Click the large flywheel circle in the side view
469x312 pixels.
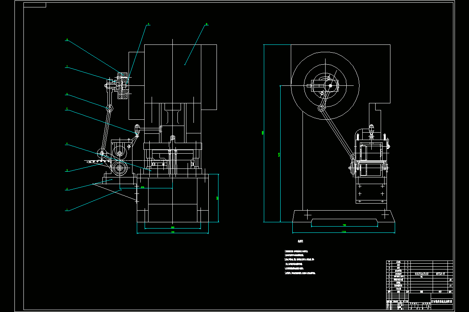325,85
